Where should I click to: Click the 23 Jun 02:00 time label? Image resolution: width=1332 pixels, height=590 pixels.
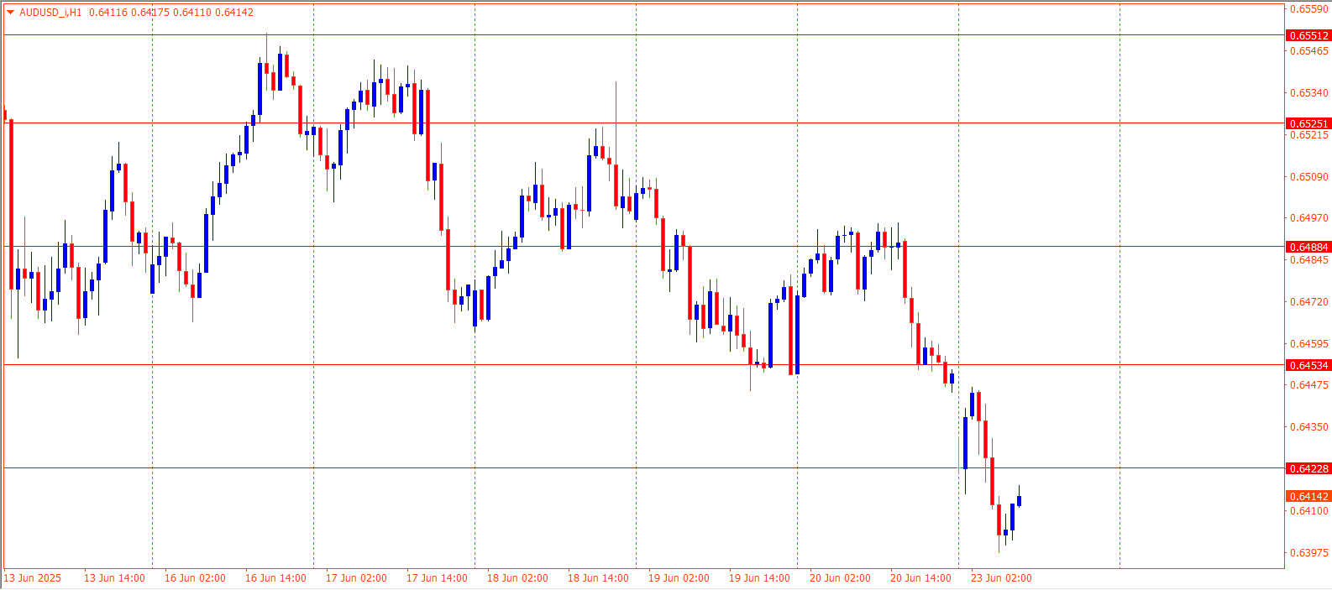(x=1001, y=578)
